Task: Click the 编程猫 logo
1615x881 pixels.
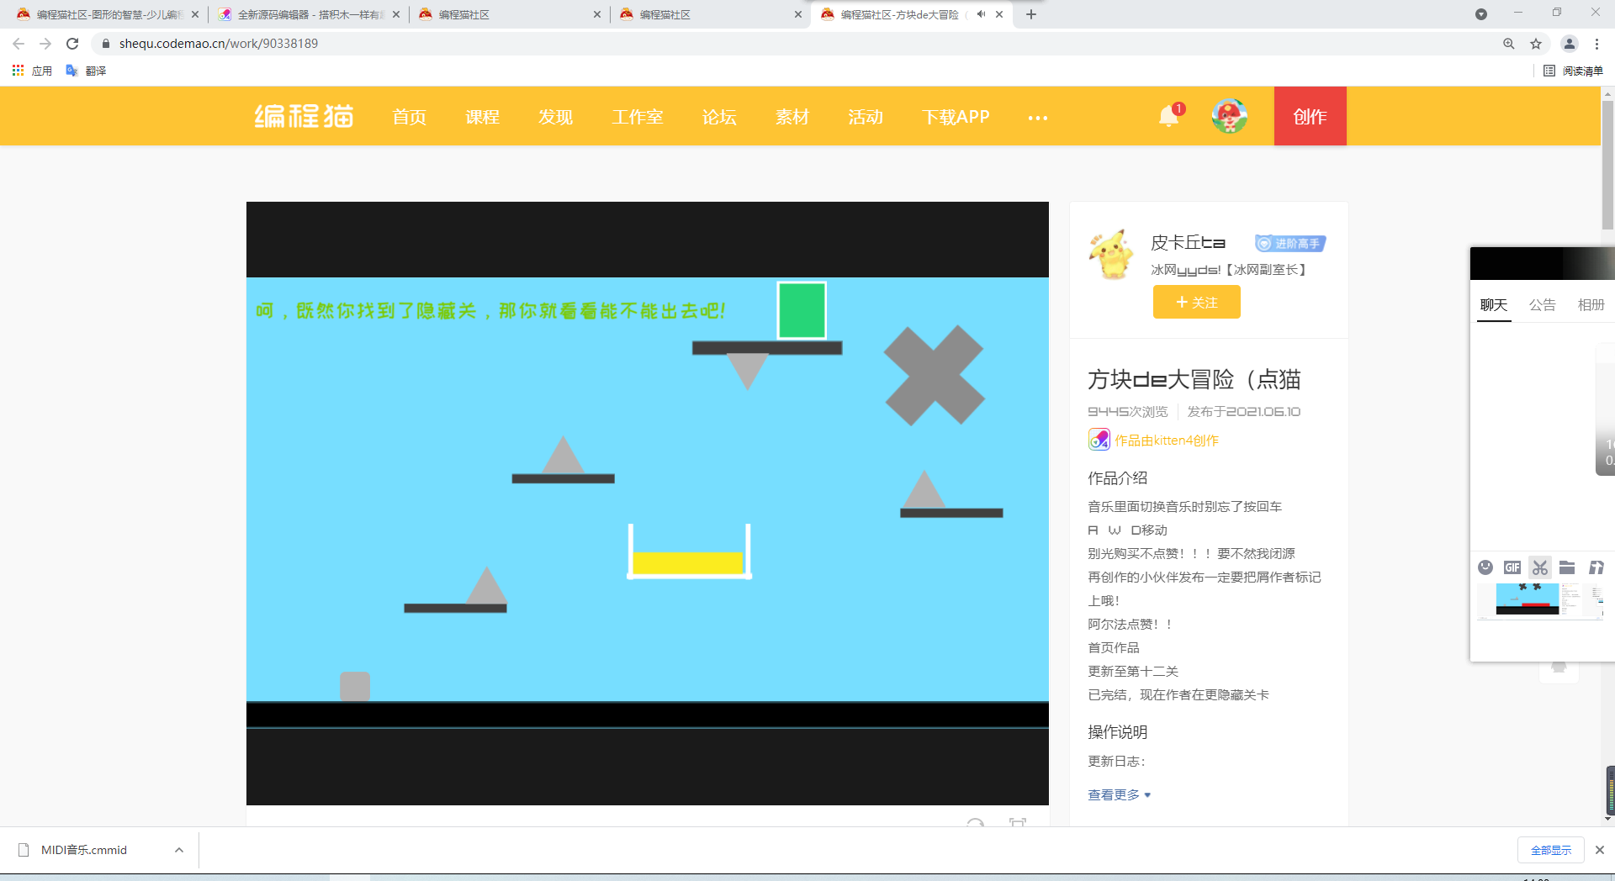Action: [304, 116]
